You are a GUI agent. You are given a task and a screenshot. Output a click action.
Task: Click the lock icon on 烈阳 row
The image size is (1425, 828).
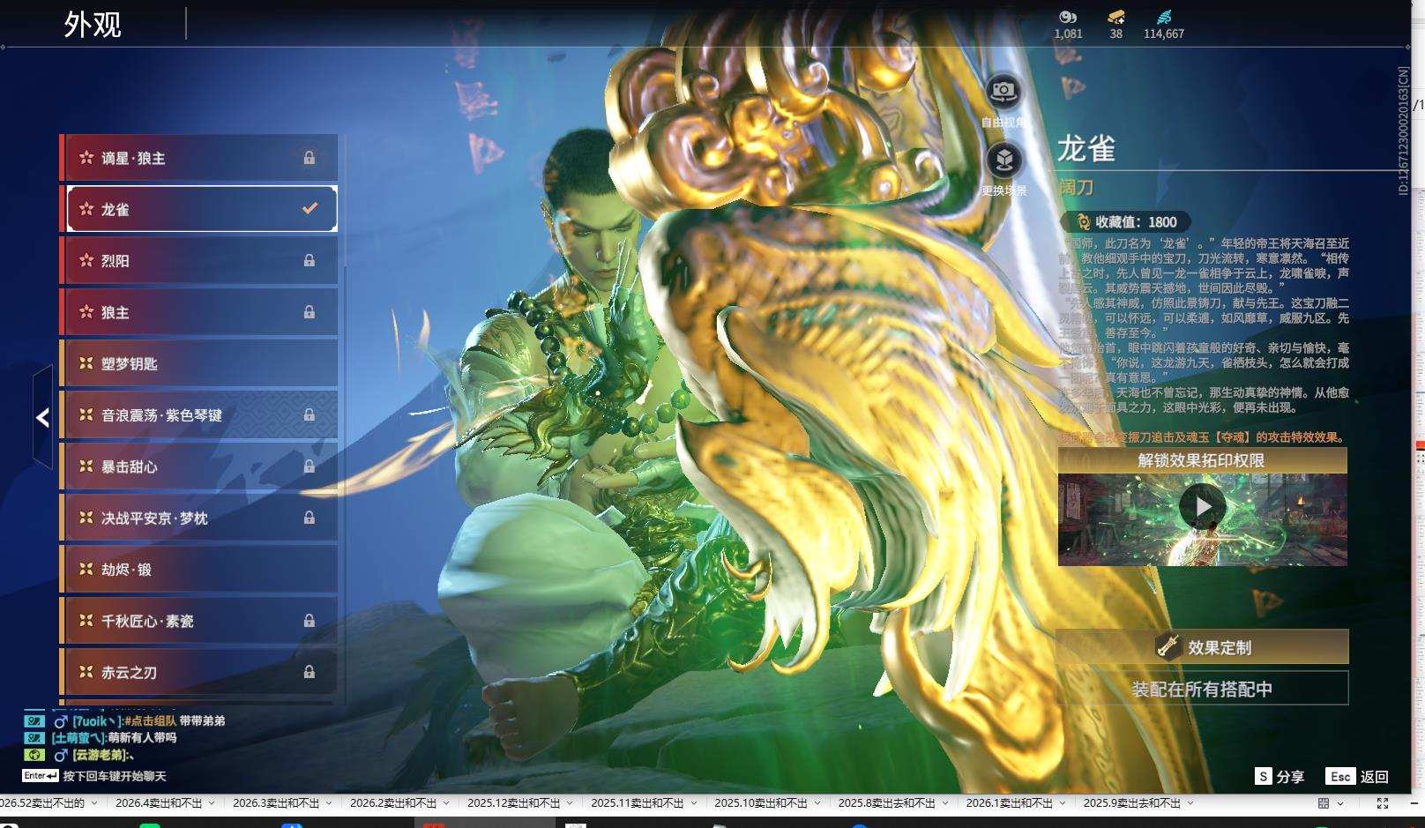coord(310,260)
